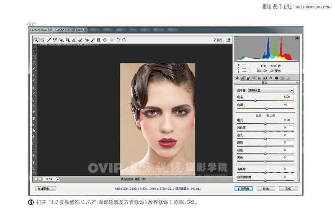The image size is (335, 211).
Task: Open the 基本 panel flyout menu
Action: pos(297,82)
